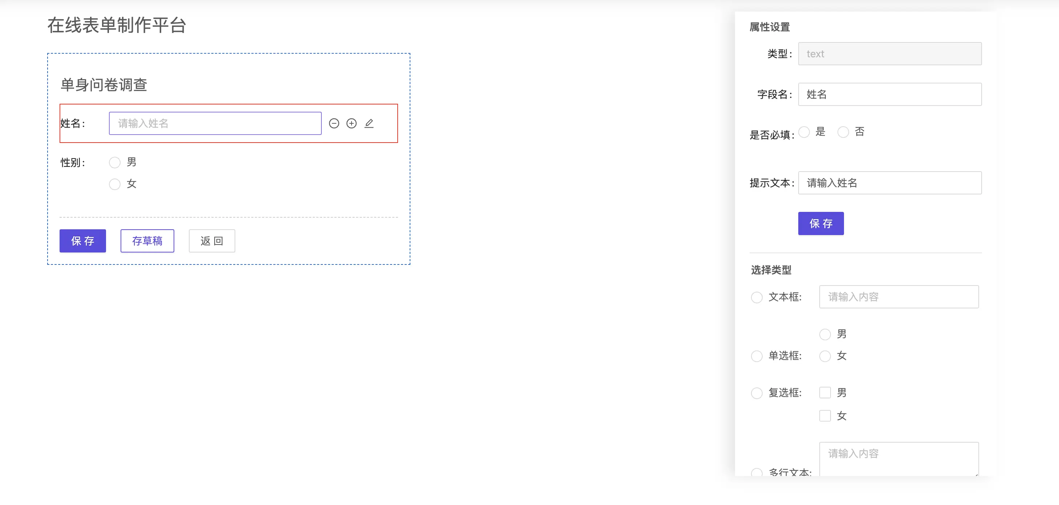The height and width of the screenshot is (505, 1059).
Task: Choose 是 for 是否必填
Action: pyautogui.click(x=804, y=132)
